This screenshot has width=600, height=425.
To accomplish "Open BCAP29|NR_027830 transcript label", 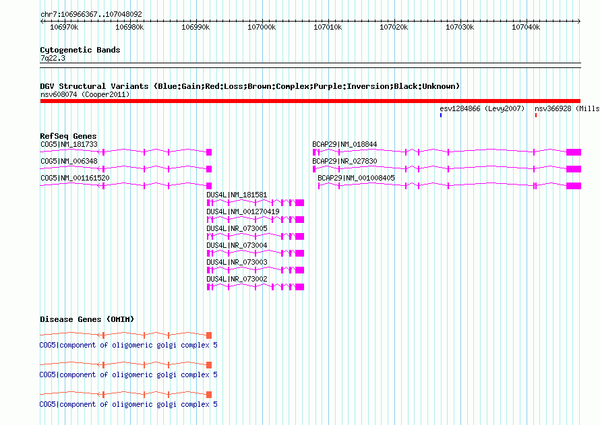I will [x=344, y=161].
